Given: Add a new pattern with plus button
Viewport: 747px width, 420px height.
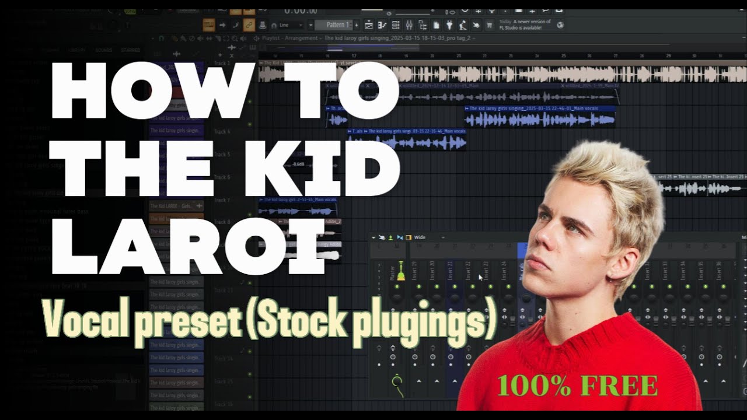Looking at the screenshot, I should (x=356, y=25).
